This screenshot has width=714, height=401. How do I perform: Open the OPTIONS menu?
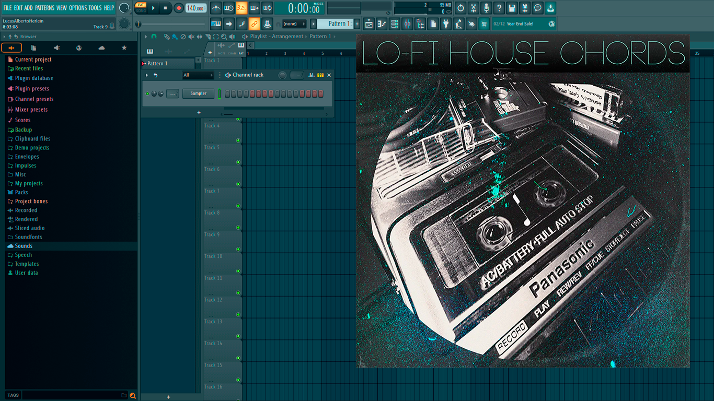pos(78,8)
